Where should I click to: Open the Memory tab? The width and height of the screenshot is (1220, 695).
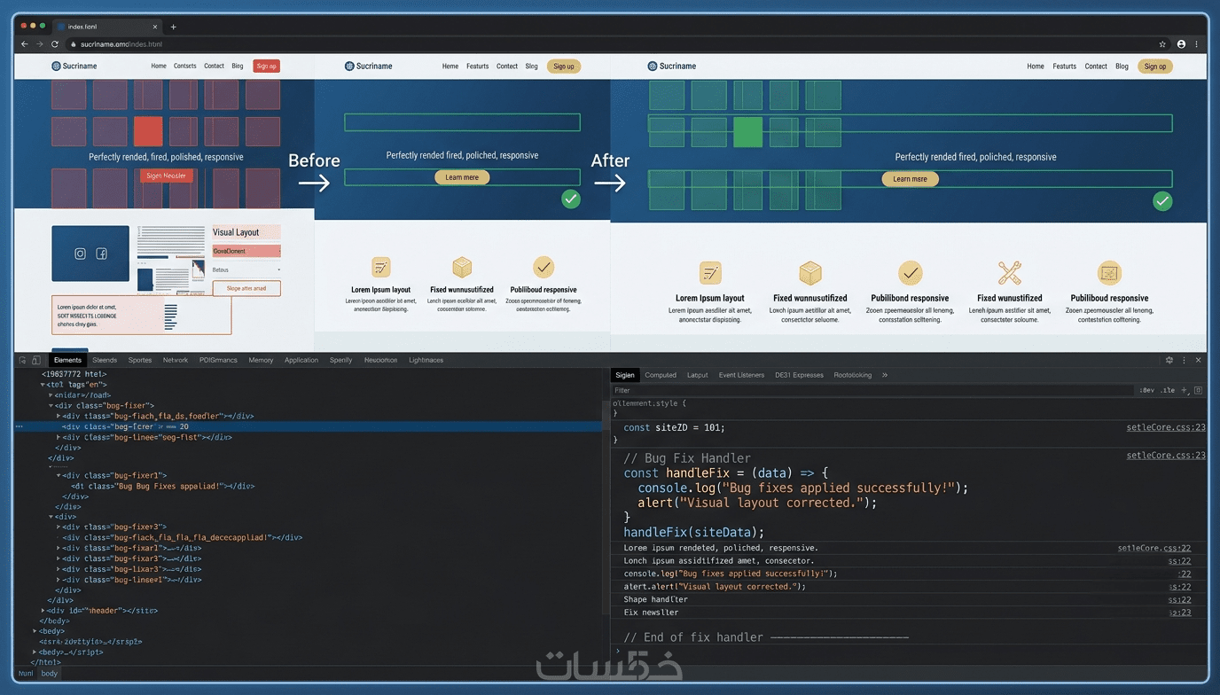coord(261,360)
